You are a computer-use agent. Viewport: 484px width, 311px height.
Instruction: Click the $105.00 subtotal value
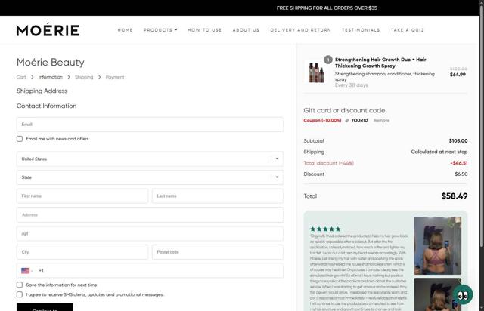pyautogui.click(x=458, y=141)
